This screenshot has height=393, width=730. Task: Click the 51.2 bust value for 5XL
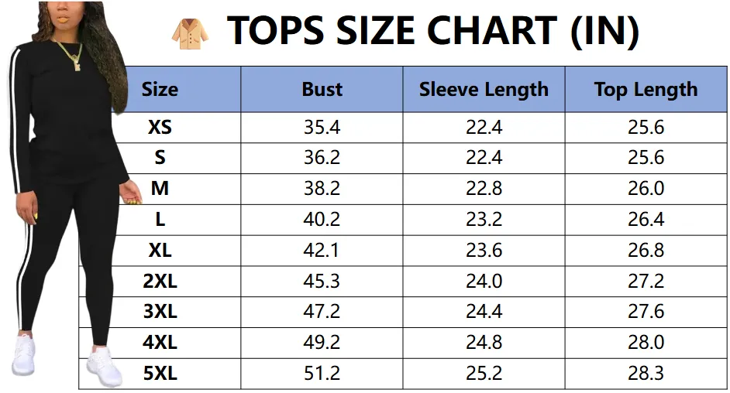click(322, 374)
